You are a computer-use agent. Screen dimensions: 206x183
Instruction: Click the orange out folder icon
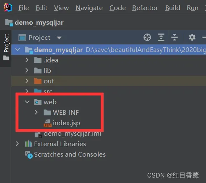(x=38, y=81)
